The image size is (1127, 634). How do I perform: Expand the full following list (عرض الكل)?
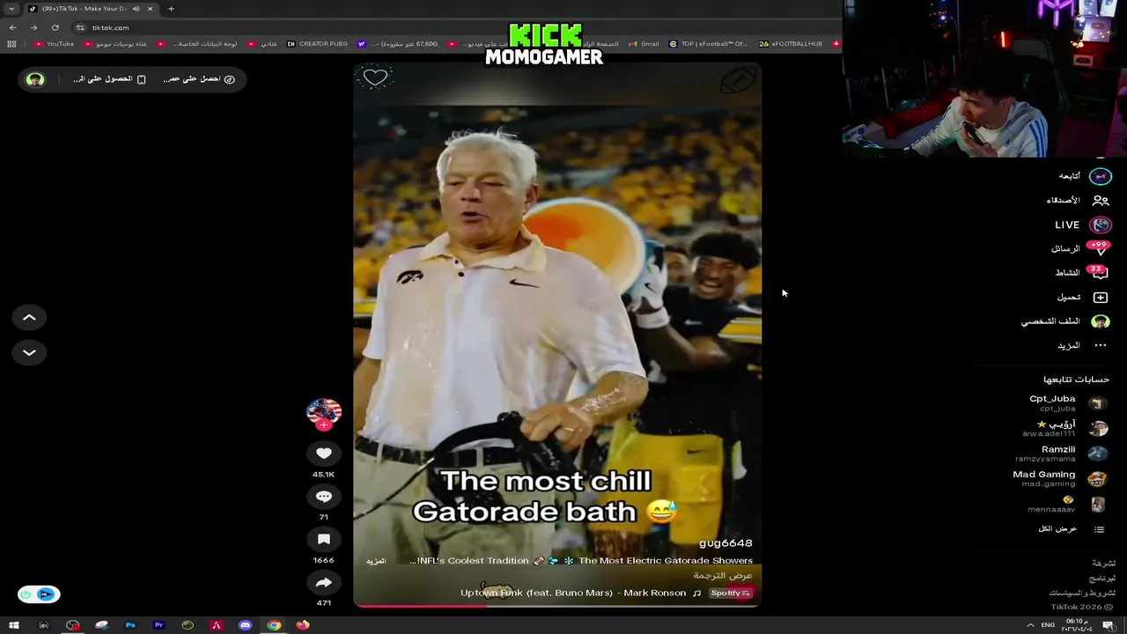pos(1071,529)
